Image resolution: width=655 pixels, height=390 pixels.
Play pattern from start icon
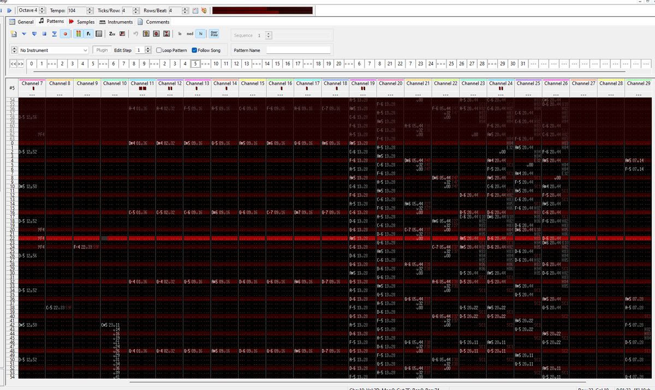point(34,34)
